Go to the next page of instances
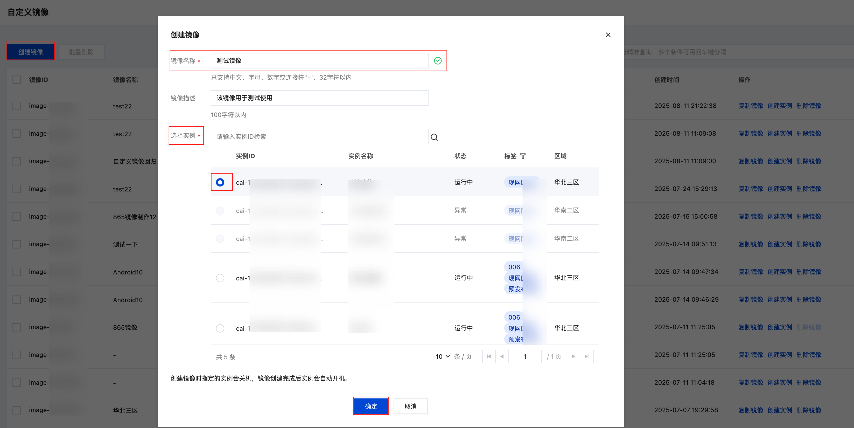This screenshot has width=854, height=428. pos(573,356)
